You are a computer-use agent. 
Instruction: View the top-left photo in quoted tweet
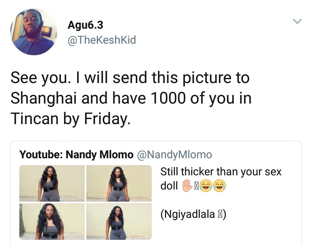[52, 183]
